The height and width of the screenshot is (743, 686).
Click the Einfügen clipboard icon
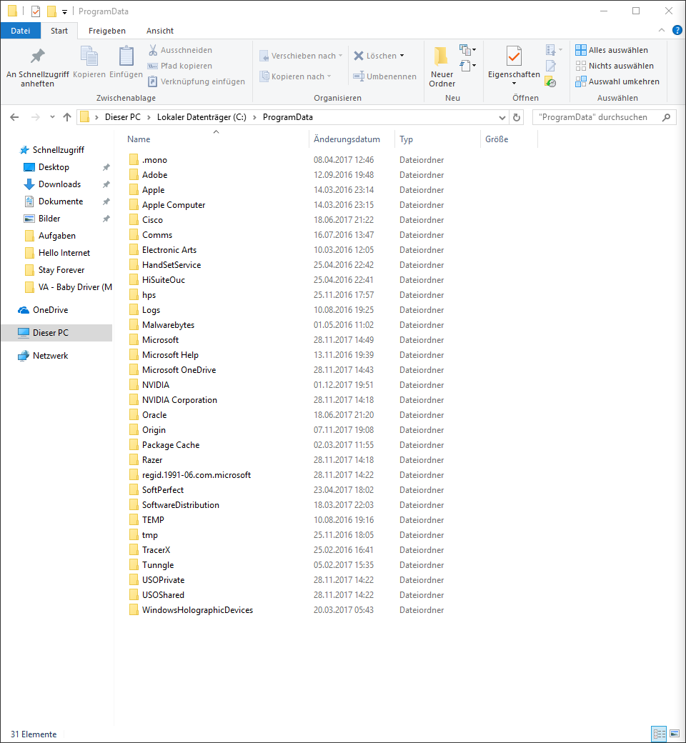126,56
